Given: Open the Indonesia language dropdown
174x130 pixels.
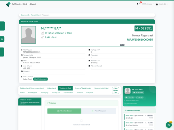Looking at the screenshot, I should pos(148,4).
